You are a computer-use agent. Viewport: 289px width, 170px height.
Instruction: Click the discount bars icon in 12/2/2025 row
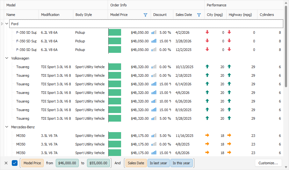(x=154, y=50)
